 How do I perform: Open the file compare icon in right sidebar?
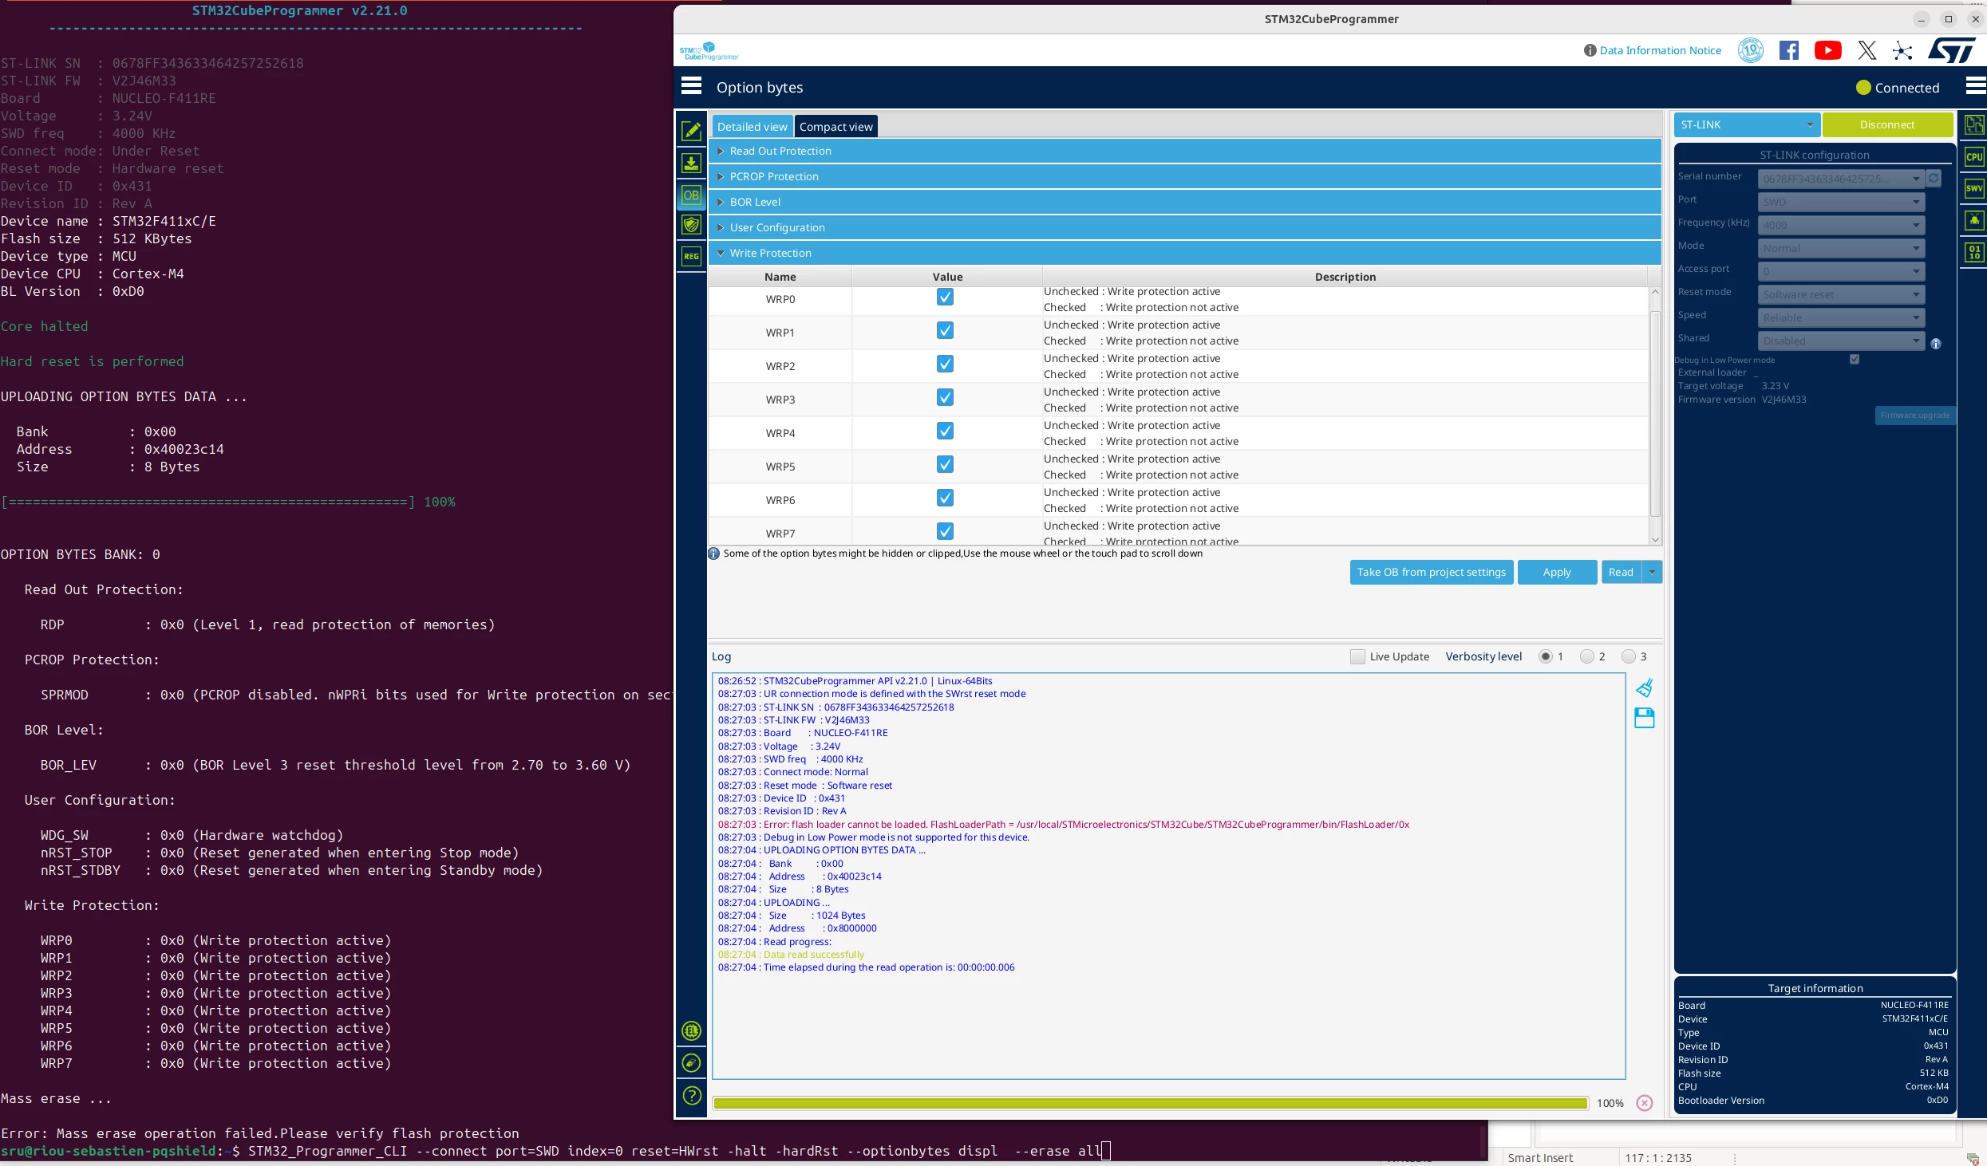click(1974, 125)
